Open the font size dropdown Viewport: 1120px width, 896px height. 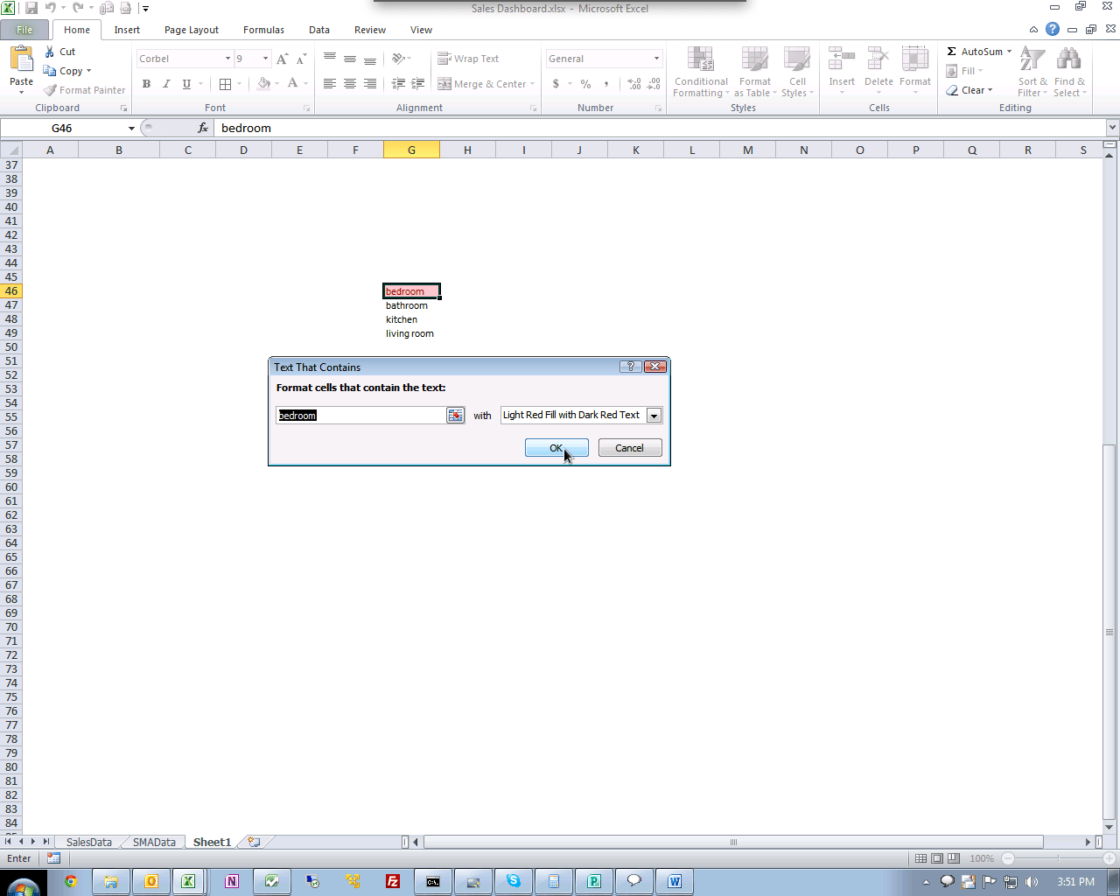click(x=263, y=59)
